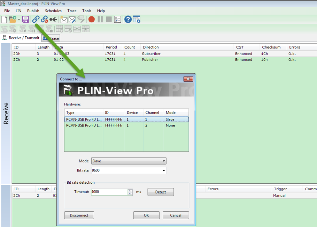
Task: Click the edit frame envelope-with-pen icon
Action: (x=72, y=20)
